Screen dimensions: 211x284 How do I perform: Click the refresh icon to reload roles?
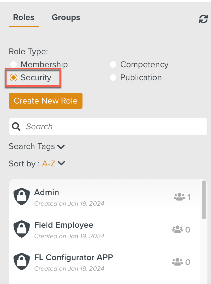click(x=203, y=19)
